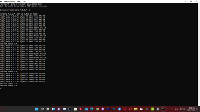200x112 pixels.
Task: Click the reply line with time=98ms
Action: pyautogui.click(x=22, y=77)
